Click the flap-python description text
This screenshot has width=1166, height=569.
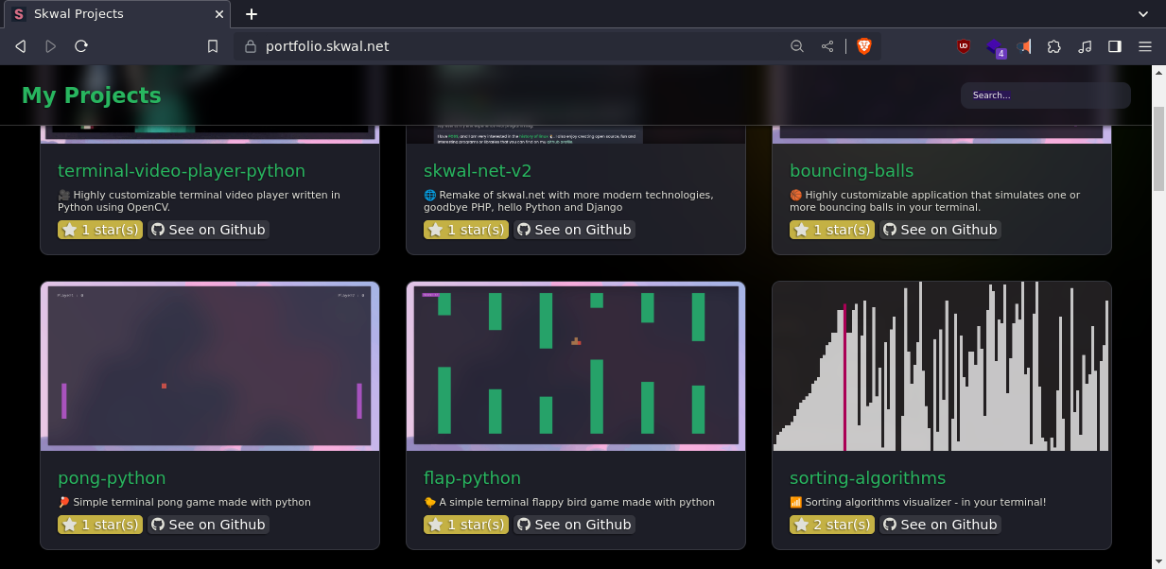point(569,503)
